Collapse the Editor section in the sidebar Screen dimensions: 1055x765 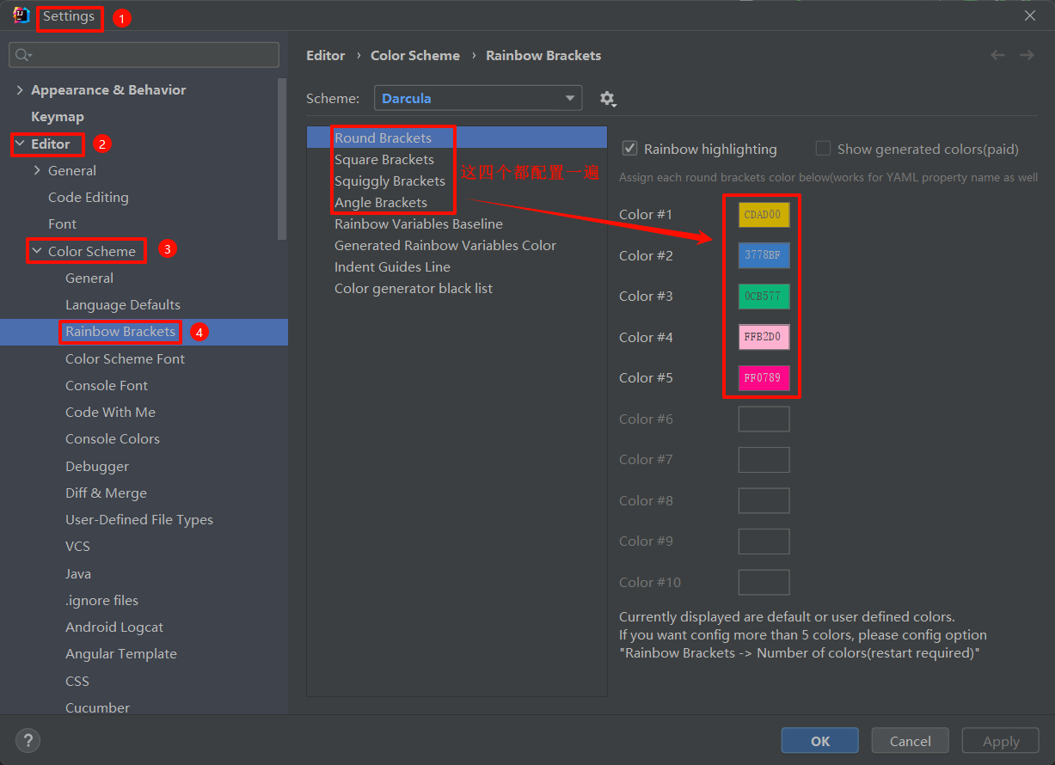(19, 144)
